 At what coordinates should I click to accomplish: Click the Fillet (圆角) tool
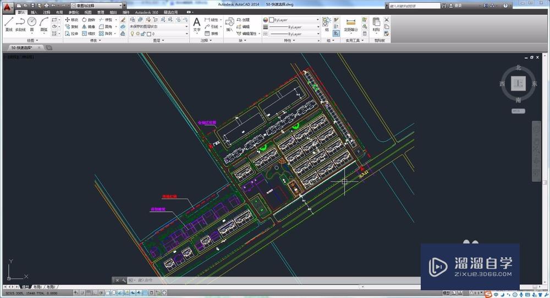tap(106, 26)
